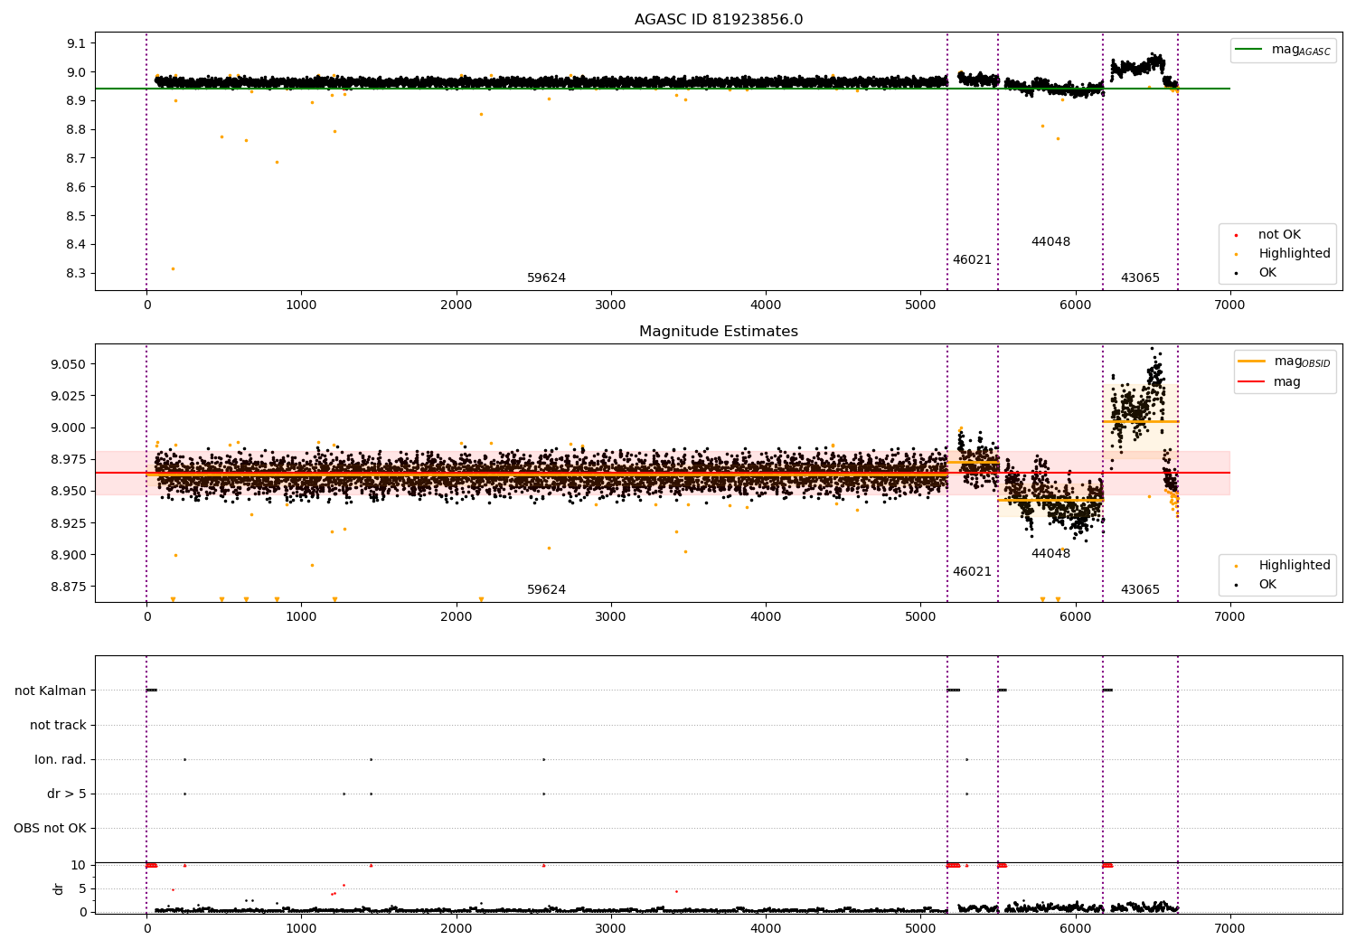The width and height of the screenshot is (1356, 949).
Task: Select 'OK' legend entry in top plot
Action: [1267, 273]
